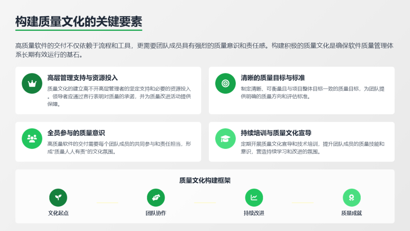Image resolution: width=410 pixels, height=231 pixels.
Task: Select the award medal icon above 质量成就
Action: [352, 198]
